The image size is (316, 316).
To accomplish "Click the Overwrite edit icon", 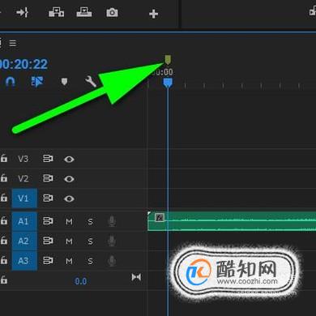I will (x=84, y=12).
